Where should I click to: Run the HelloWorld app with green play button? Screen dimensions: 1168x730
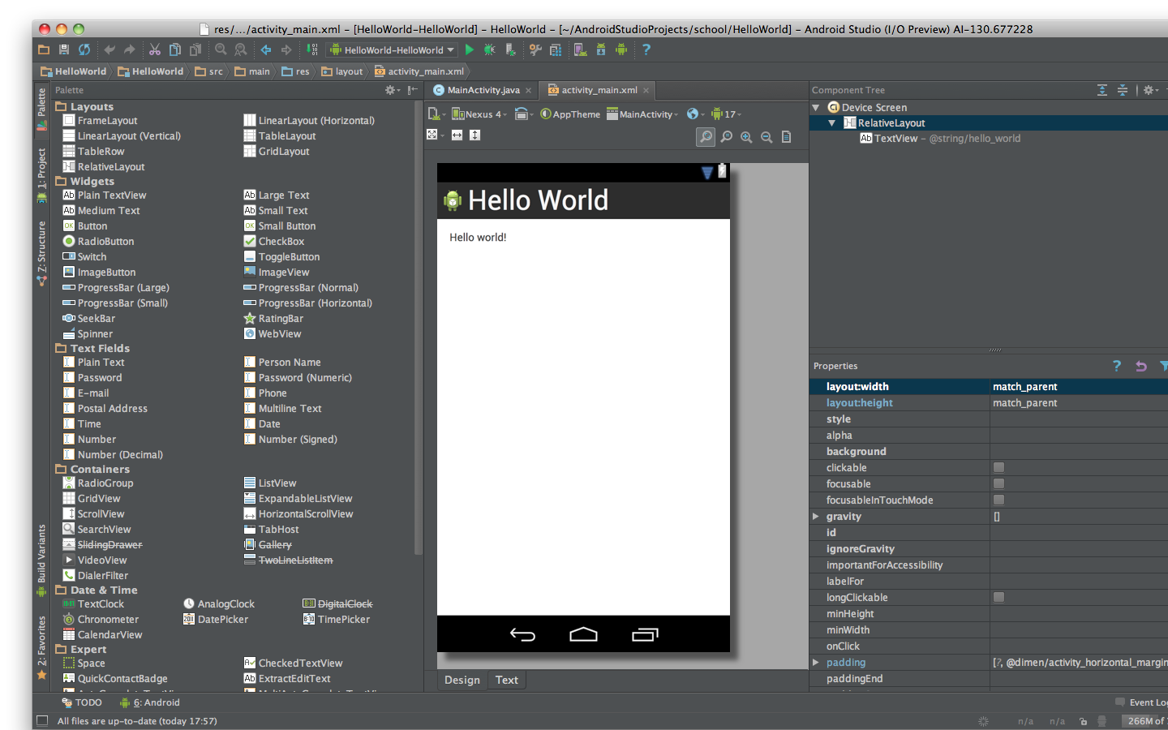tap(470, 49)
